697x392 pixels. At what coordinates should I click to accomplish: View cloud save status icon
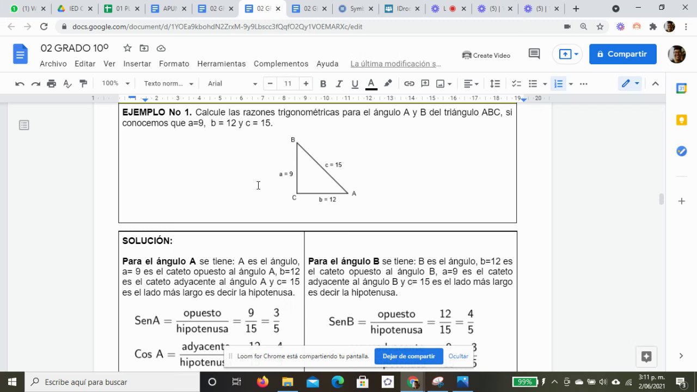(x=161, y=48)
